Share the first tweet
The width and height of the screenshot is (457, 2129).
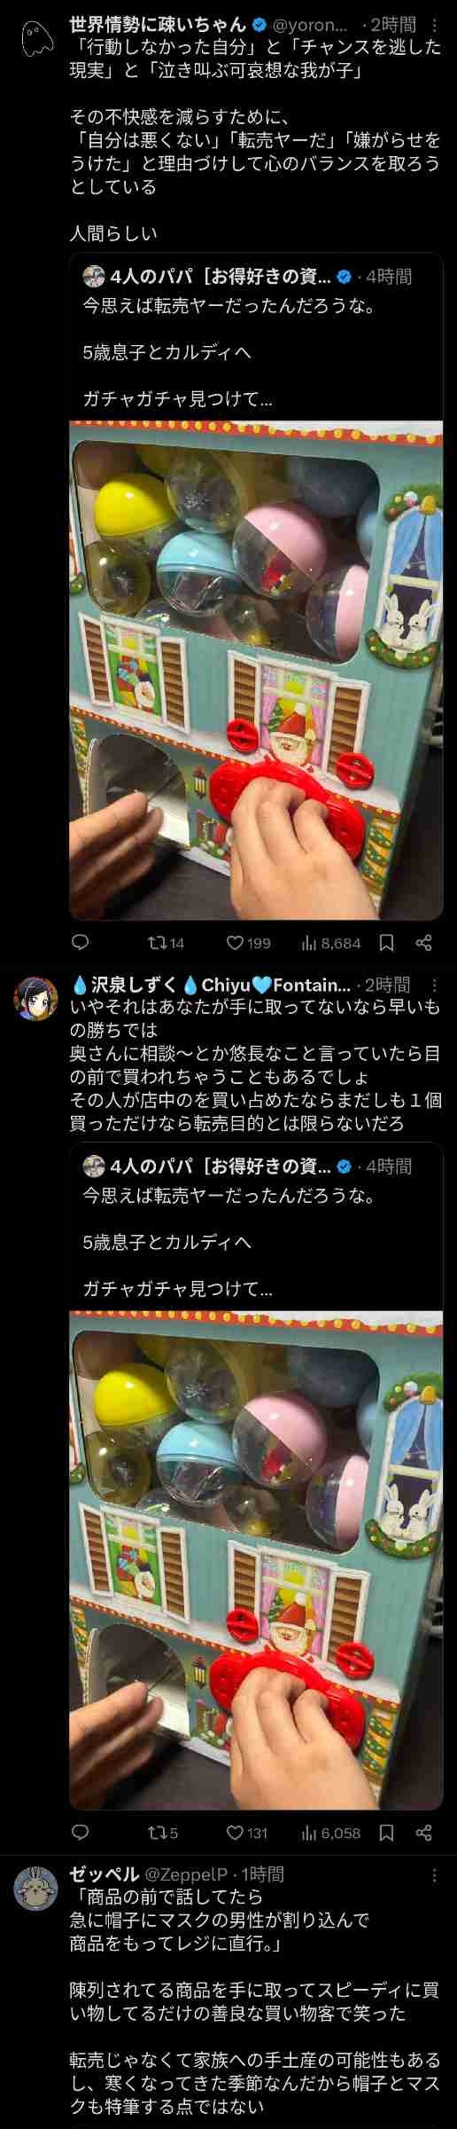[424, 942]
